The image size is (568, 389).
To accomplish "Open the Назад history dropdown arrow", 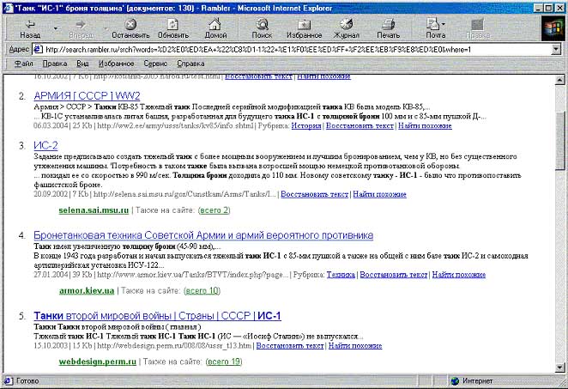I will coord(56,28).
